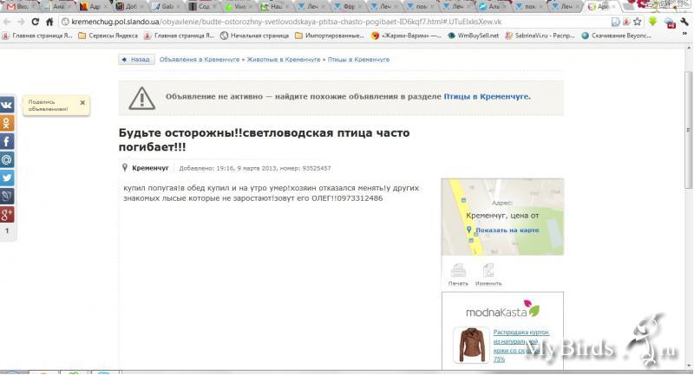Click the Facebook share icon

(x=7, y=141)
